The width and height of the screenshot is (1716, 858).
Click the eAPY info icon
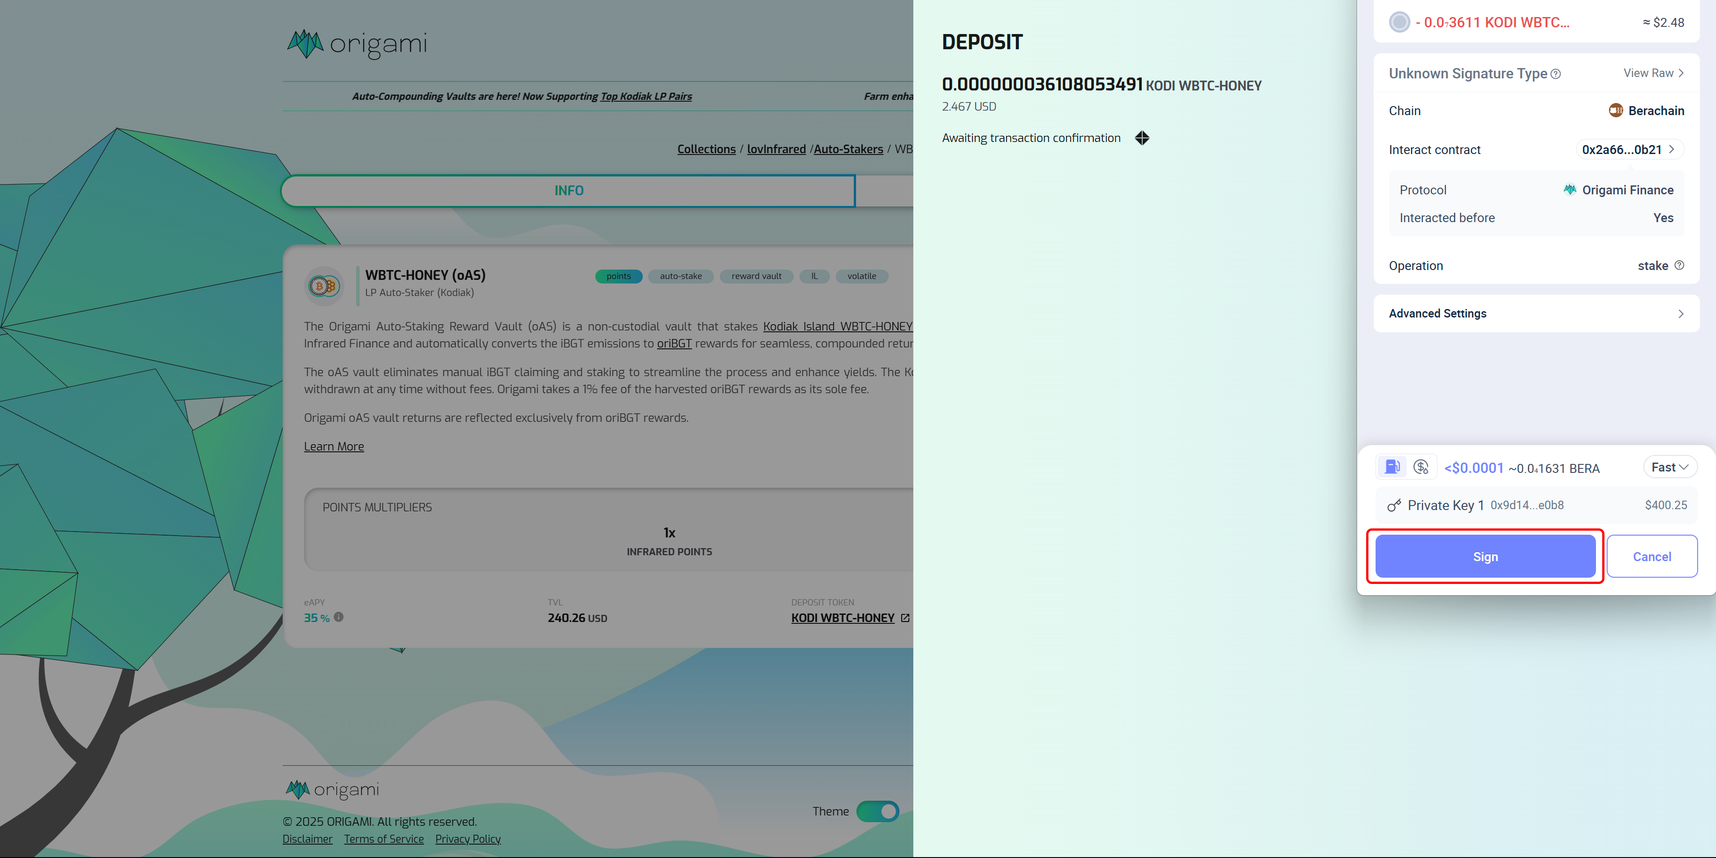pyautogui.click(x=339, y=617)
